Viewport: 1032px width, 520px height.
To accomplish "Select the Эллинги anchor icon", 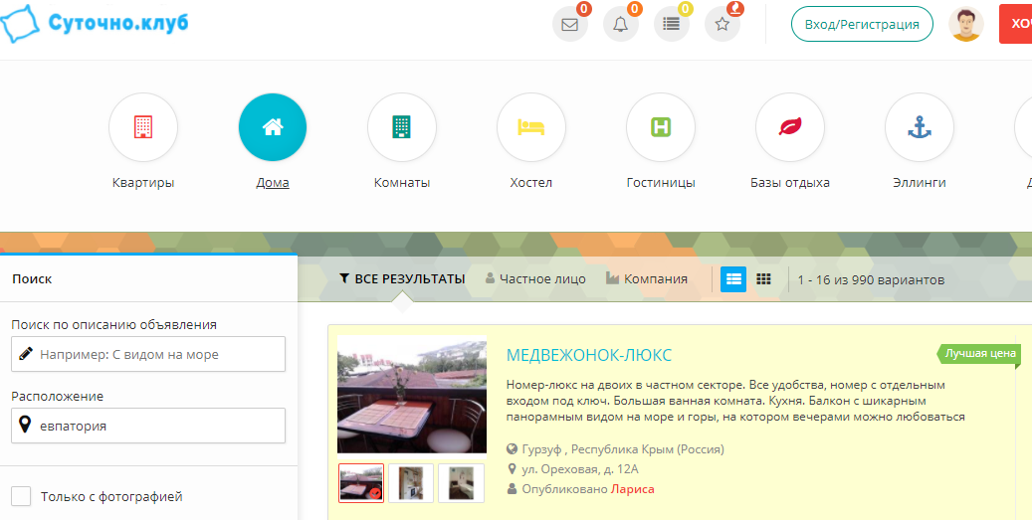I will (919, 127).
